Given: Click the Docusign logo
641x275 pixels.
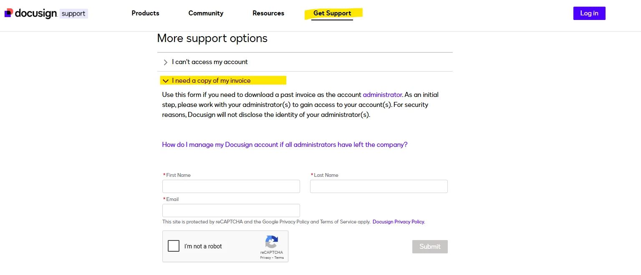Looking at the screenshot, I should coord(30,13).
